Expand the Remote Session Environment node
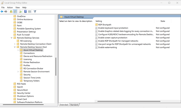The height and width of the screenshot is (108, 181). (18, 72)
